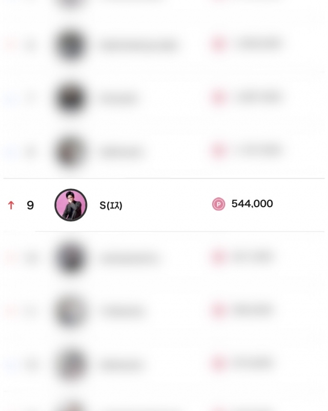Select the rank number 9
This screenshot has height=411, width=328.
point(30,205)
